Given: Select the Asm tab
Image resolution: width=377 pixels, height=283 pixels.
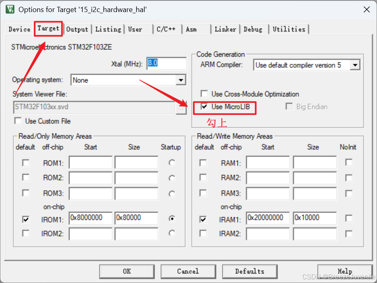Looking at the screenshot, I should point(191,29).
